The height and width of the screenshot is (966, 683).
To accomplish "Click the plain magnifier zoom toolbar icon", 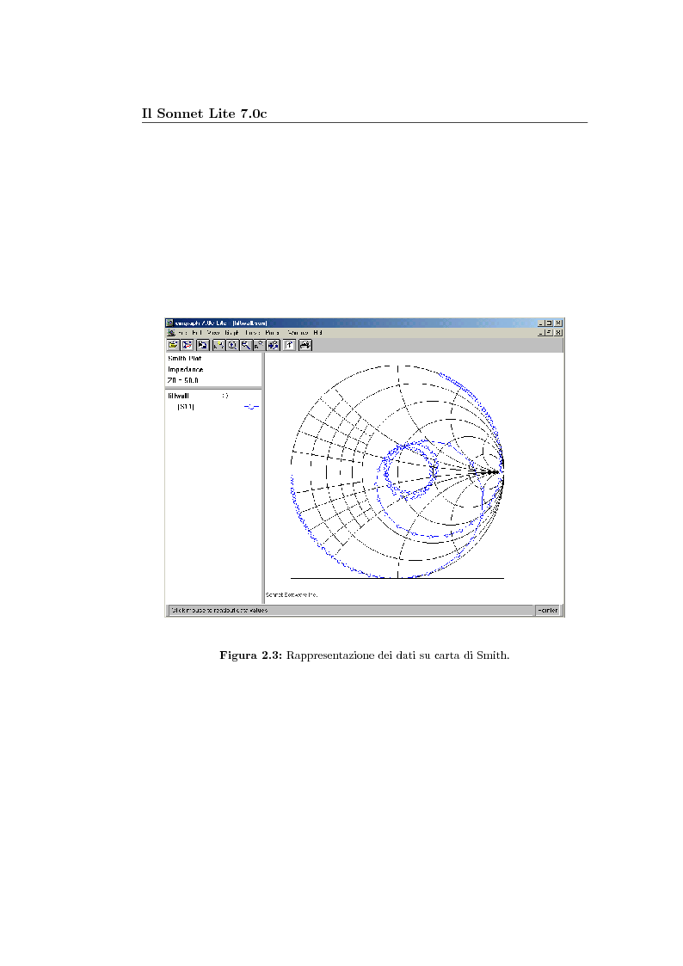I will click(x=246, y=345).
